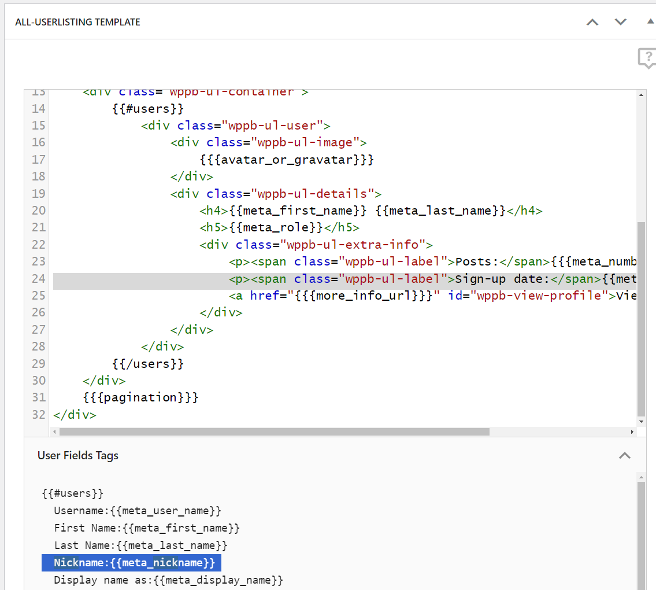Click the Sign-up date: label on line 24
The width and height of the screenshot is (656, 590).
502,279
